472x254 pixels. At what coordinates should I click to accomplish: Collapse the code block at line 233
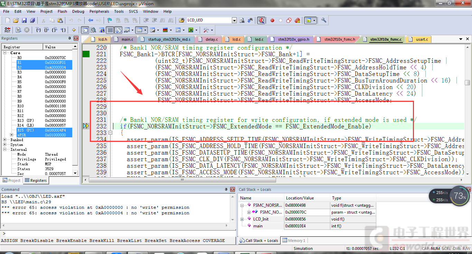(x=111, y=133)
